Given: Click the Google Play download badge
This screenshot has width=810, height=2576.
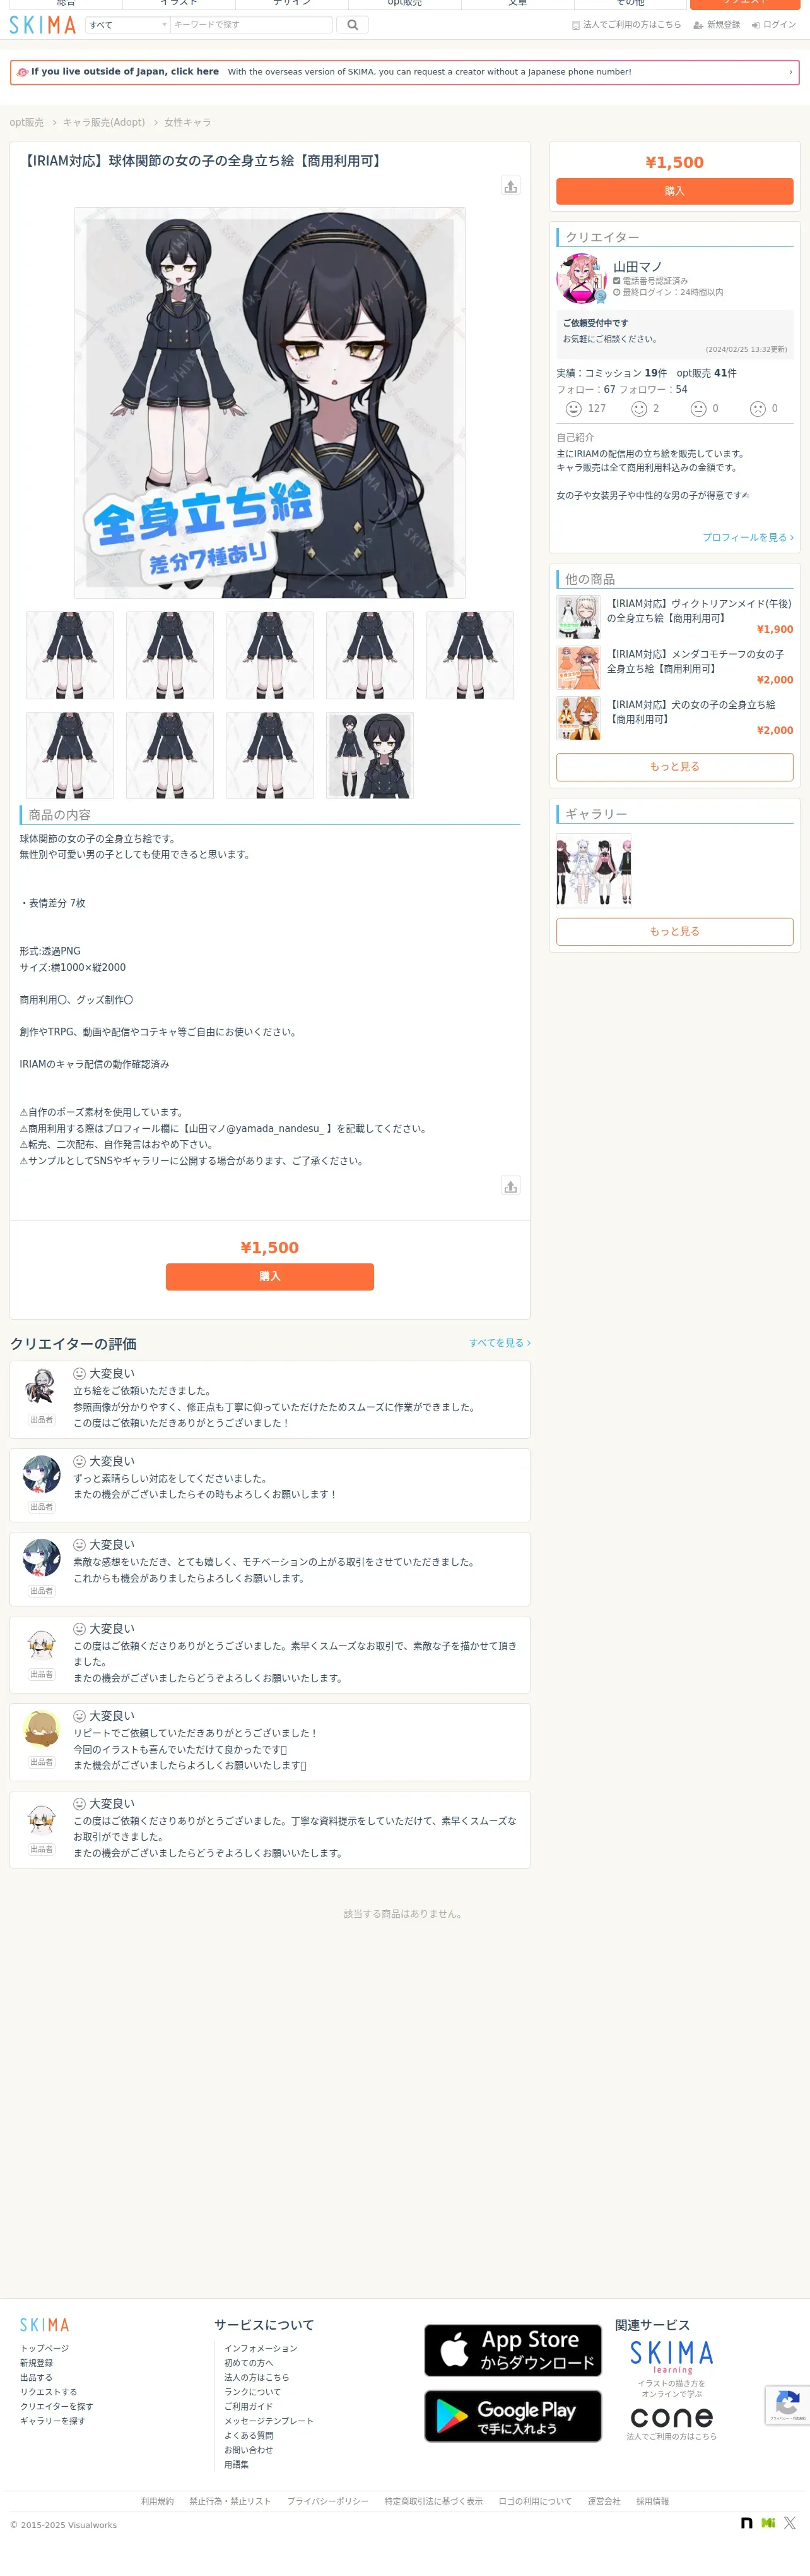Looking at the screenshot, I should [512, 2416].
